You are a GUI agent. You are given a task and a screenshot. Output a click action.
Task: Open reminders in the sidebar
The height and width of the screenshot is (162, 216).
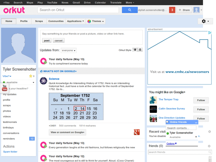point(9,139)
